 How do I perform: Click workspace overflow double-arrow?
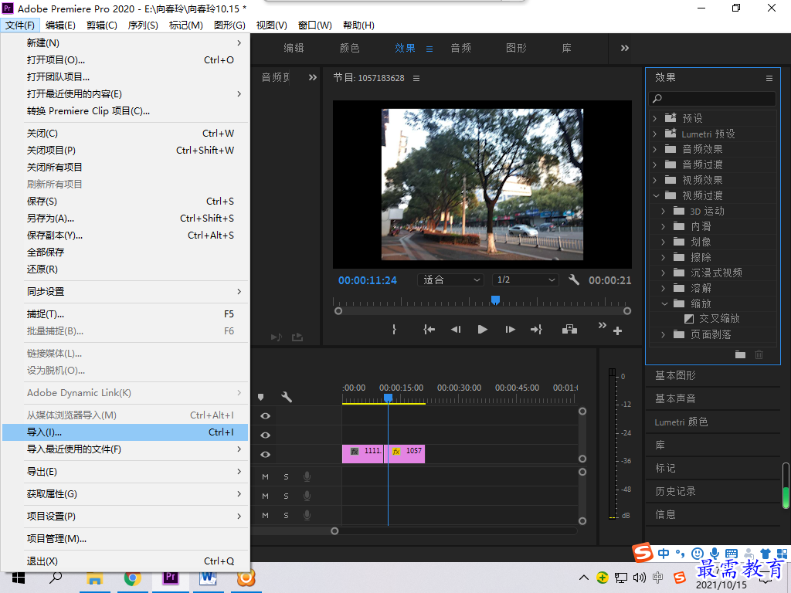(624, 49)
